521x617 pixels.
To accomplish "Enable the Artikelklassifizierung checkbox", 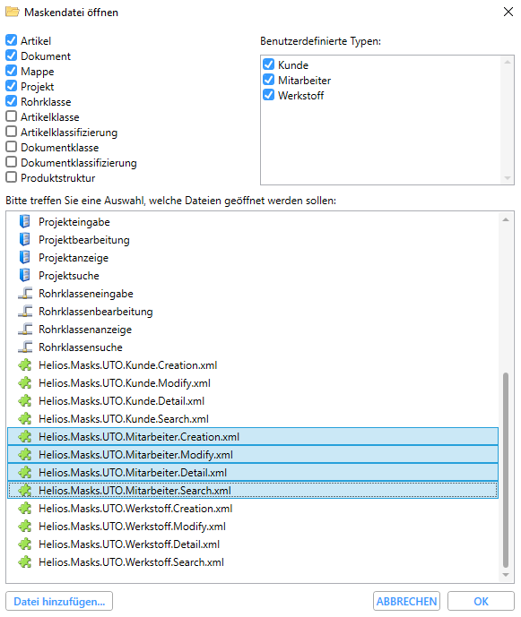I will tap(12, 132).
